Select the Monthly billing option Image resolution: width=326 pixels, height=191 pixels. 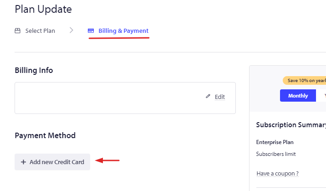coord(298,96)
